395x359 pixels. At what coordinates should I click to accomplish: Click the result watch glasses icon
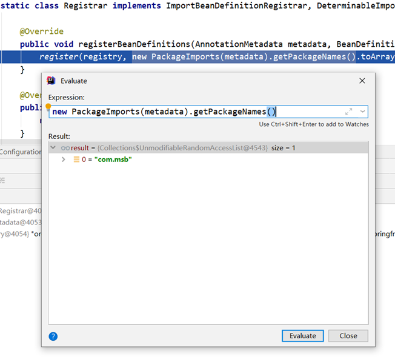pyautogui.click(x=65, y=148)
